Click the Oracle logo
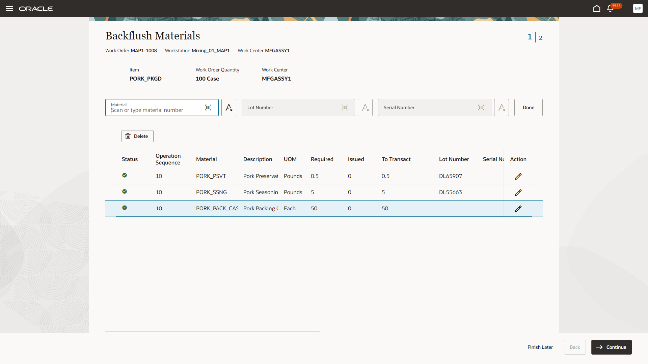 click(x=36, y=8)
